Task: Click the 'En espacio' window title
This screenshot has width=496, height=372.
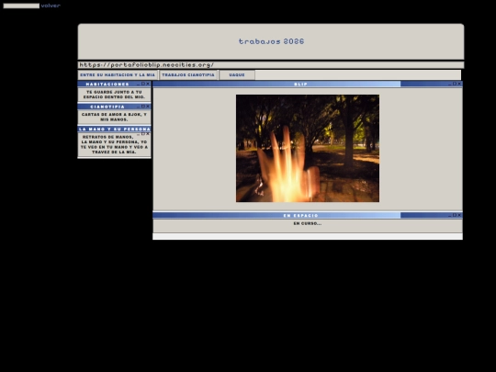Action: (x=300, y=216)
